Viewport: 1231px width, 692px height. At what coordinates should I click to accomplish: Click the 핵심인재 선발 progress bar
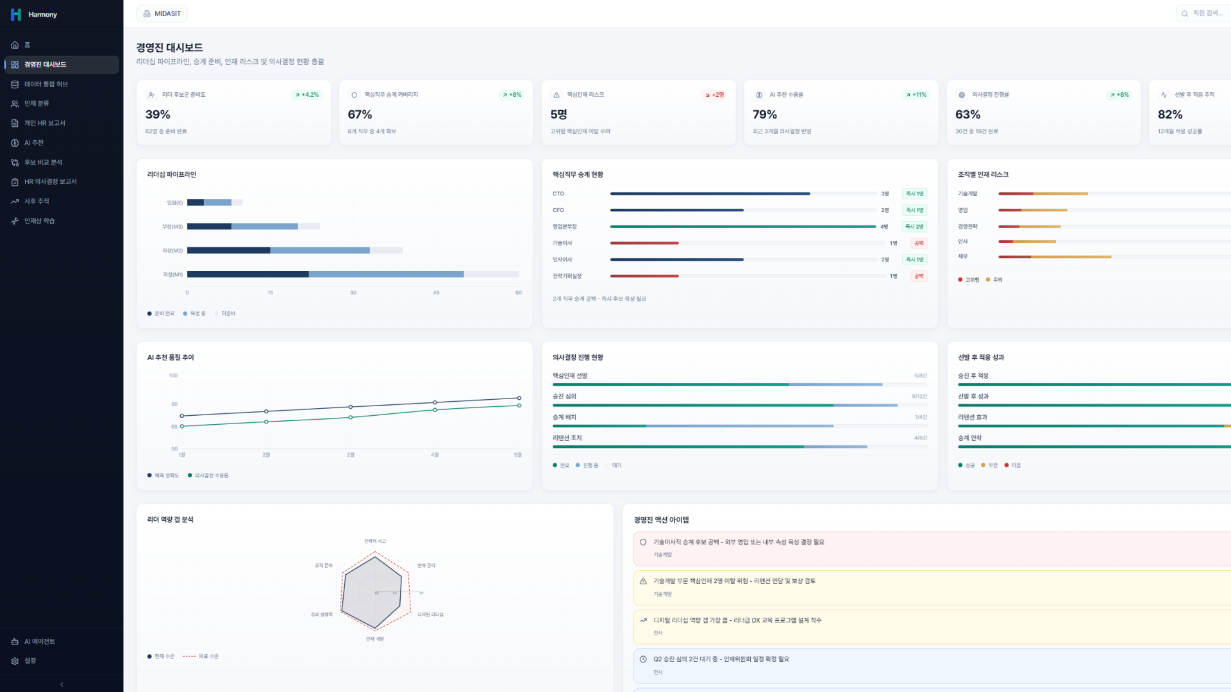740,384
